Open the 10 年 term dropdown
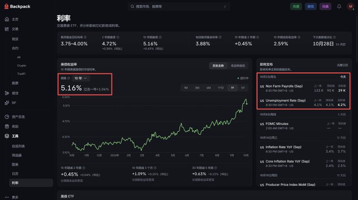 click(x=81, y=78)
